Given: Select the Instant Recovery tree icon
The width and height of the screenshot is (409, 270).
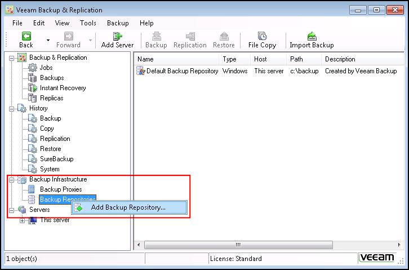Looking at the screenshot, I should point(33,88).
